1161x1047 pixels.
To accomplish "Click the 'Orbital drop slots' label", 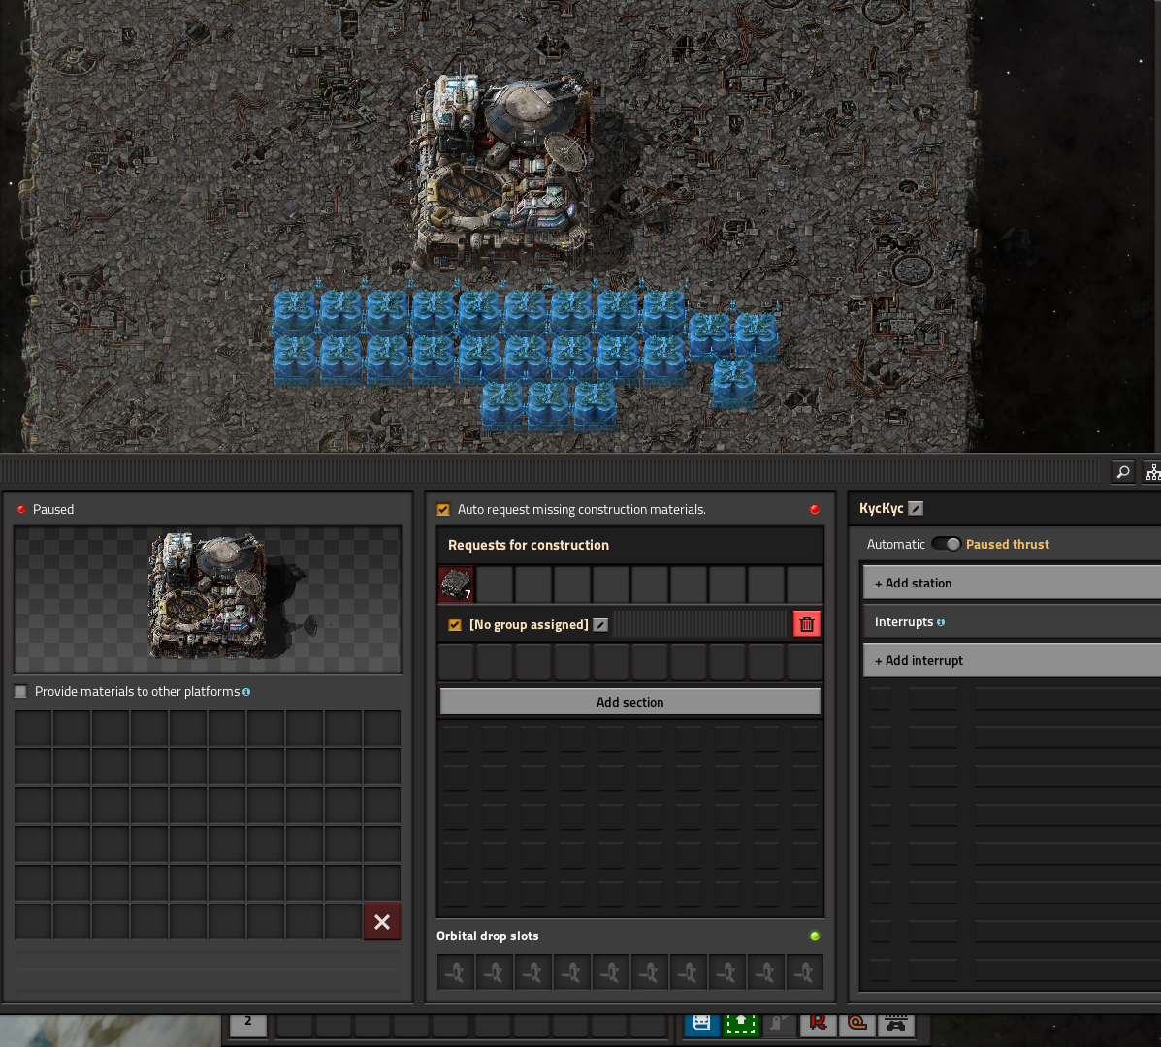I will click(487, 936).
